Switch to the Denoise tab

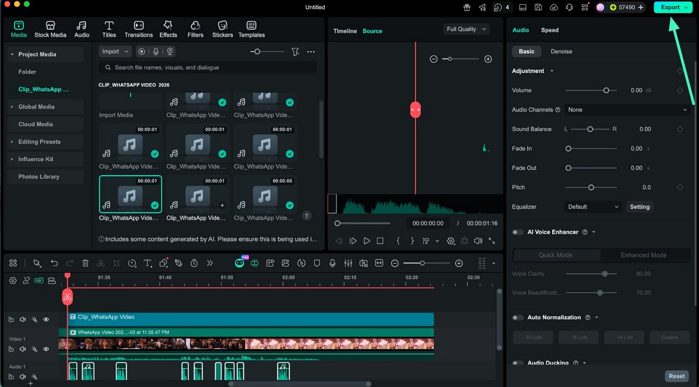pyautogui.click(x=561, y=52)
